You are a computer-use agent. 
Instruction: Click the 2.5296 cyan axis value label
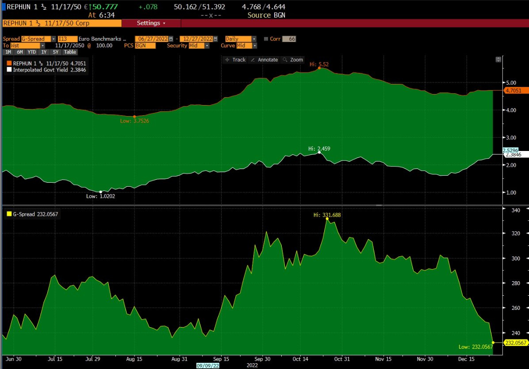click(x=510, y=151)
